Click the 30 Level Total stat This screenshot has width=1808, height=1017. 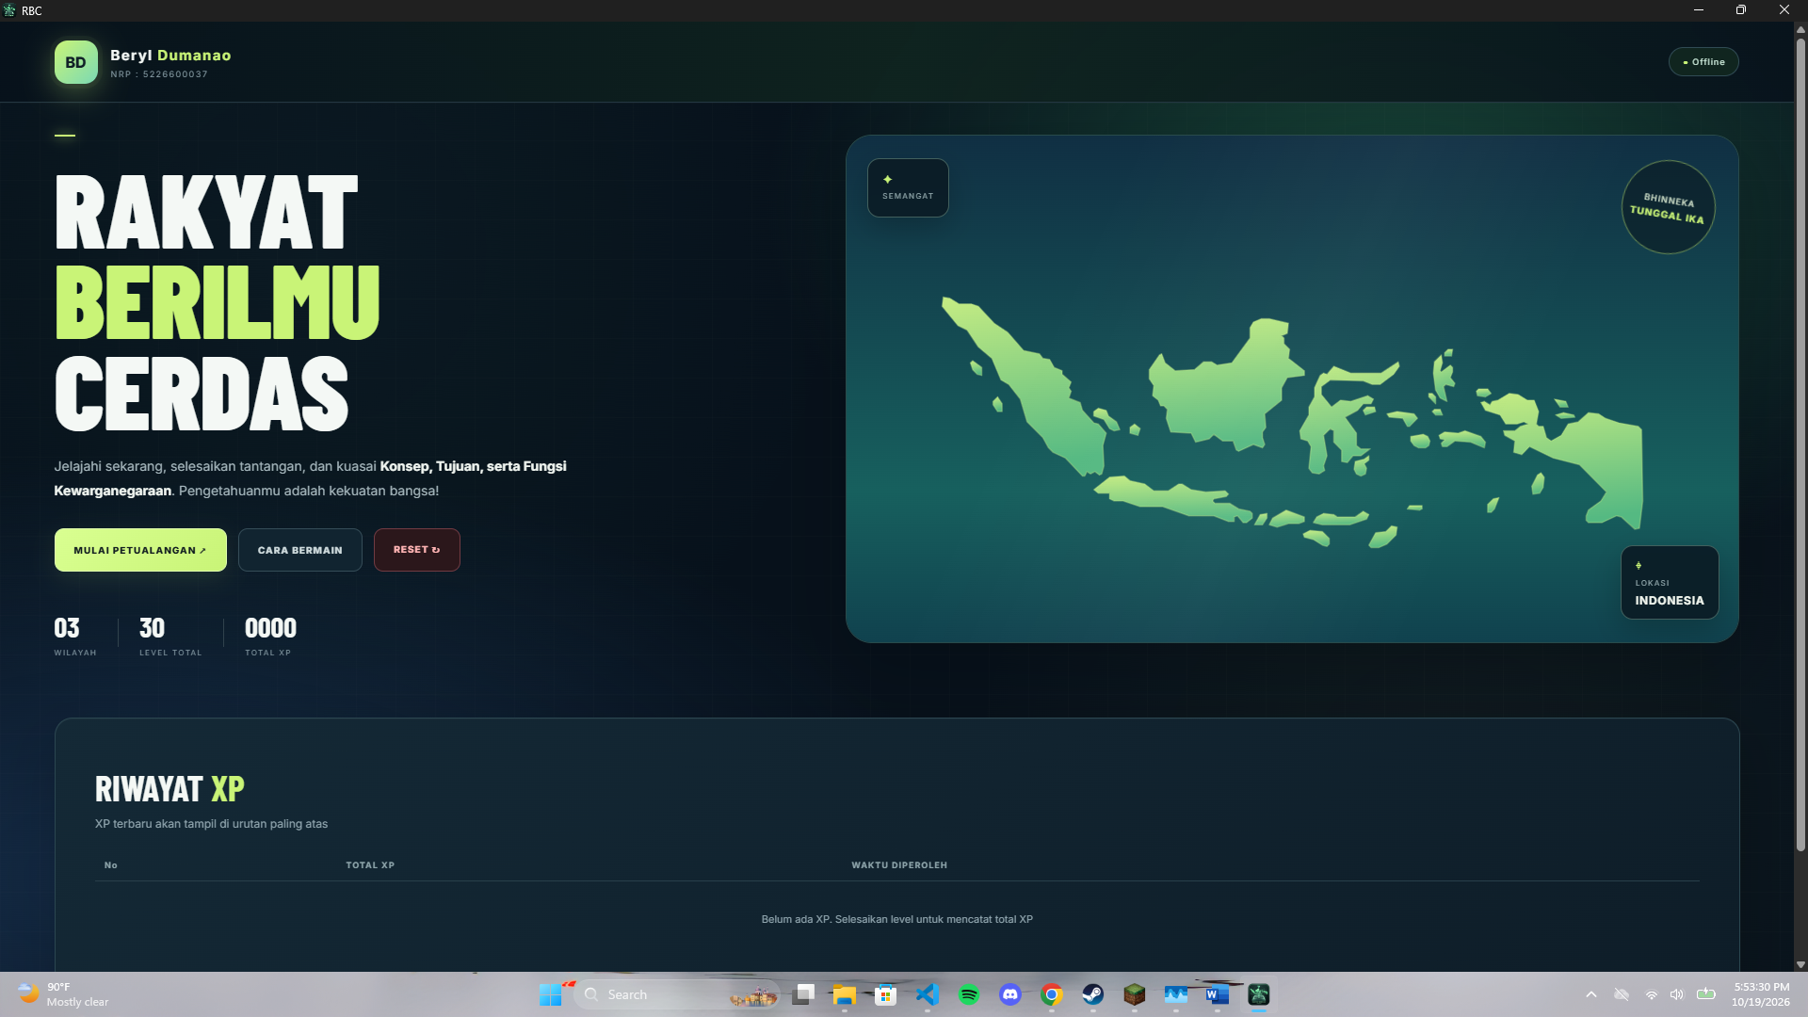170,637
